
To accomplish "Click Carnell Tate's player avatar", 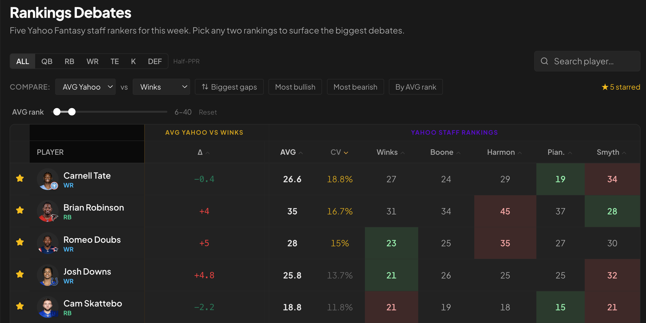I will click(48, 179).
